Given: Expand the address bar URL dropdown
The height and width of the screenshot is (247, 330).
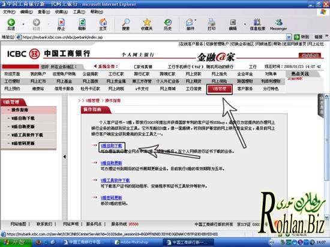Looking at the screenshot, I should [x=289, y=37].
